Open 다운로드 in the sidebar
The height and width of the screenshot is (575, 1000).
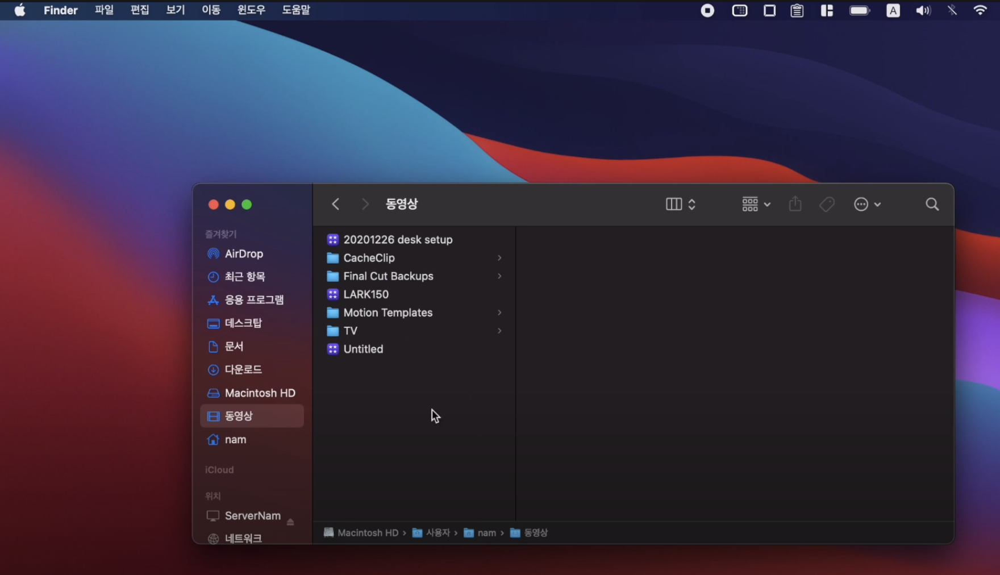tap(252, 370)
